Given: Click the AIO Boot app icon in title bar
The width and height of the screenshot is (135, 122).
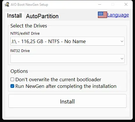Looking at the screenshot, I should [7, 4].
